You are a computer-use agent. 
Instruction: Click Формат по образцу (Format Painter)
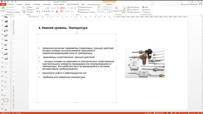pos(13,12)
